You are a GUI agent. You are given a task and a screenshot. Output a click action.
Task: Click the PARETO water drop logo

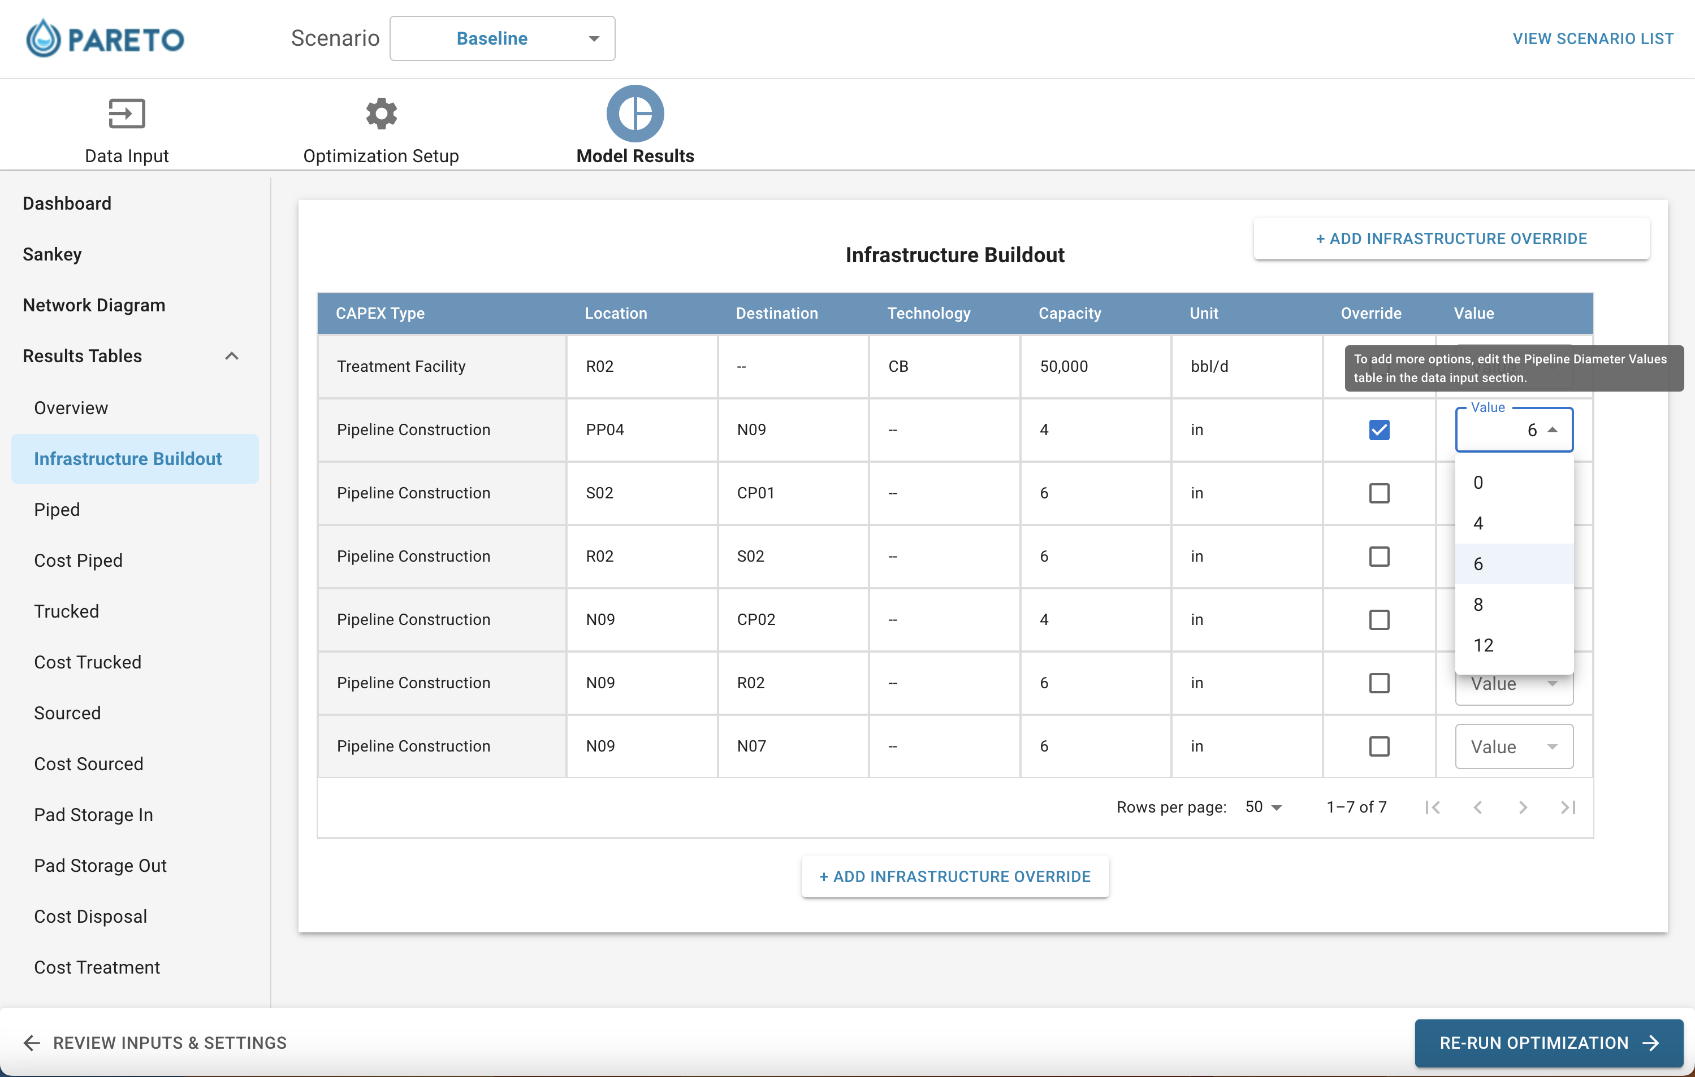(44, 38)
